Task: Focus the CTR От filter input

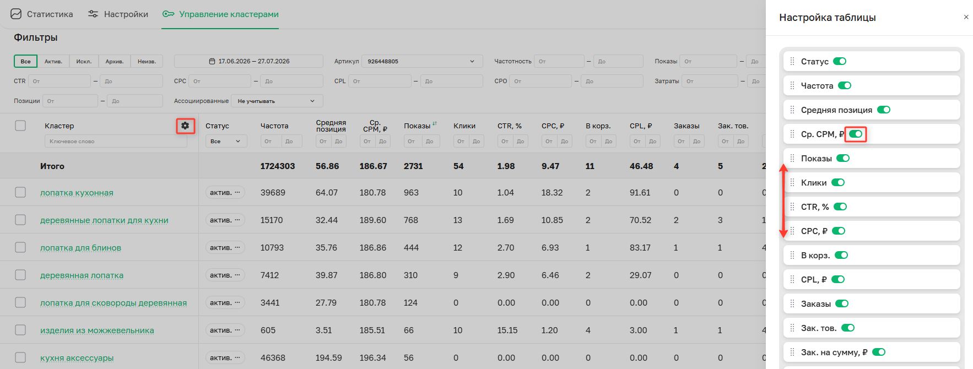Action: [x=60, y=81]
